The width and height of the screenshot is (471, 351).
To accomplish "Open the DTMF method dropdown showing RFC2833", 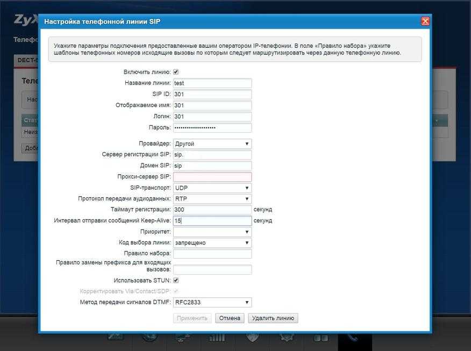I will (x=212, y=303).
